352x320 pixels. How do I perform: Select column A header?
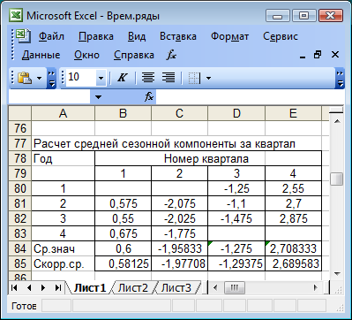(63, 113)
